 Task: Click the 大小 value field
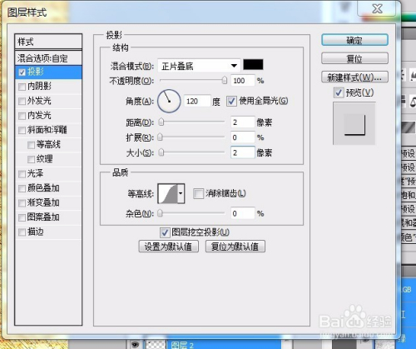[x=243, y=152]
